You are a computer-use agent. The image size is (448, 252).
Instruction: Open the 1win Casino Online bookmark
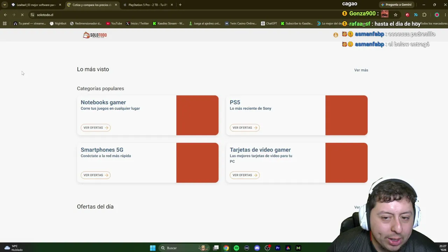point(241,23)
